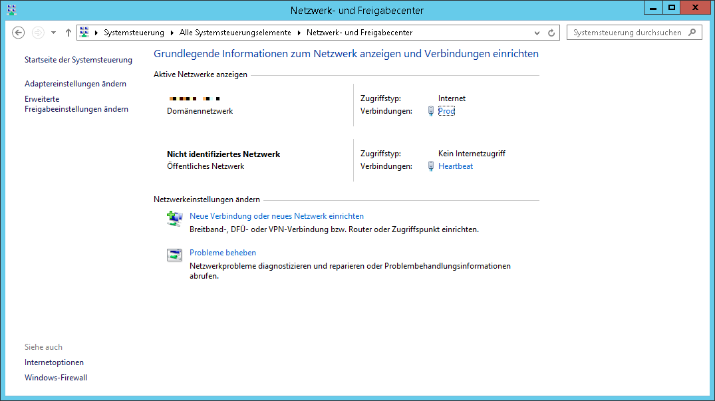This screenshot has height=401, width=715.
Task: Select the Alle Systemsteuerungselemente breadcrumb
Action: coord(235,33)
